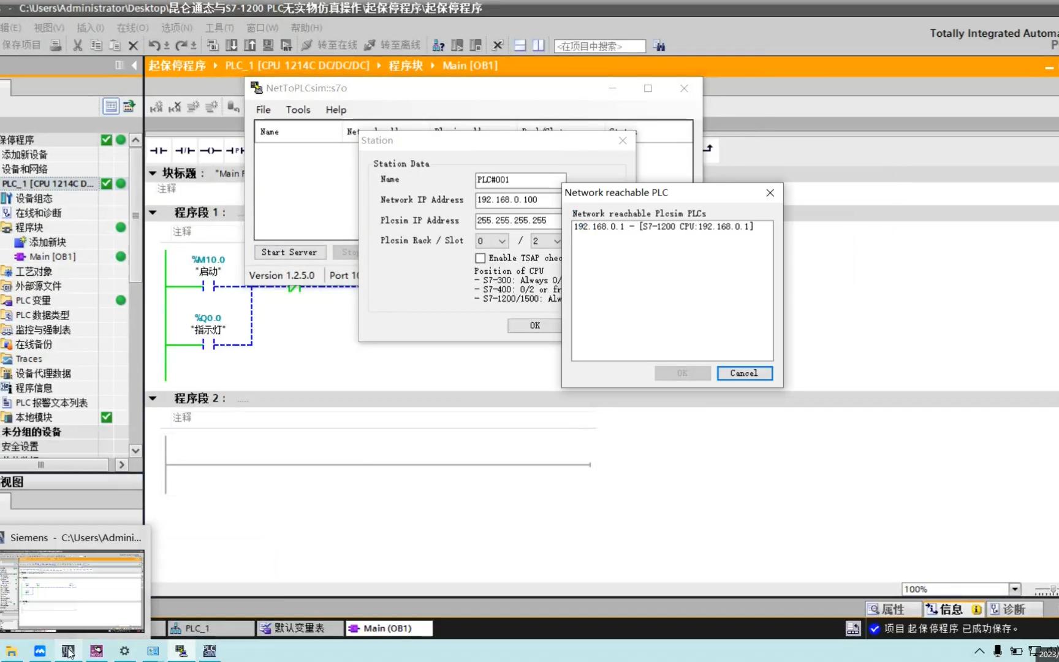Open the File menu in NetToPLCsim
This screenshot has width=1059, height=662.
(x=263, y=110)
